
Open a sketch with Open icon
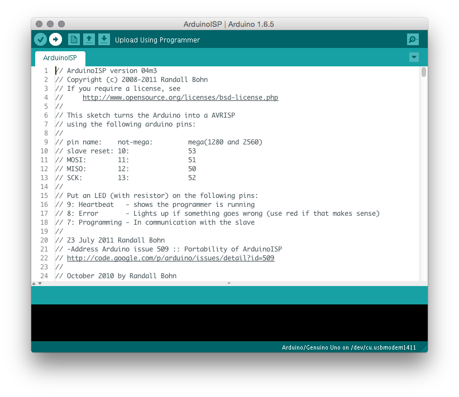(89, 40)
